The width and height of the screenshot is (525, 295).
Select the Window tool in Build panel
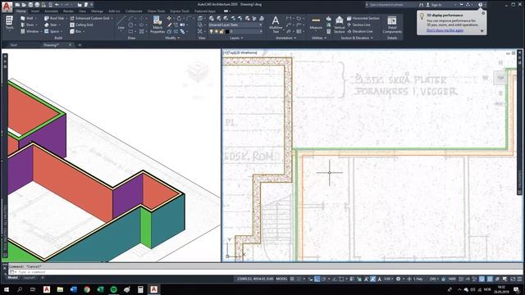click(30, 31)
